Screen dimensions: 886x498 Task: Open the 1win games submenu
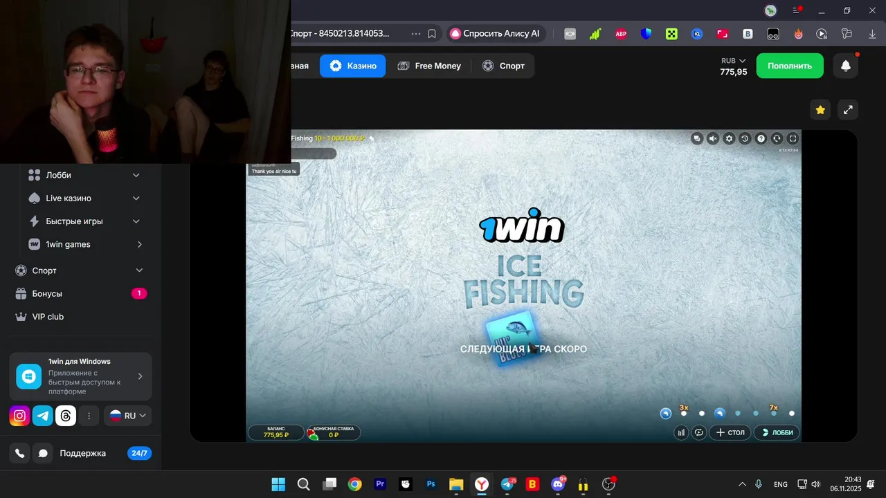pos(84,244)
